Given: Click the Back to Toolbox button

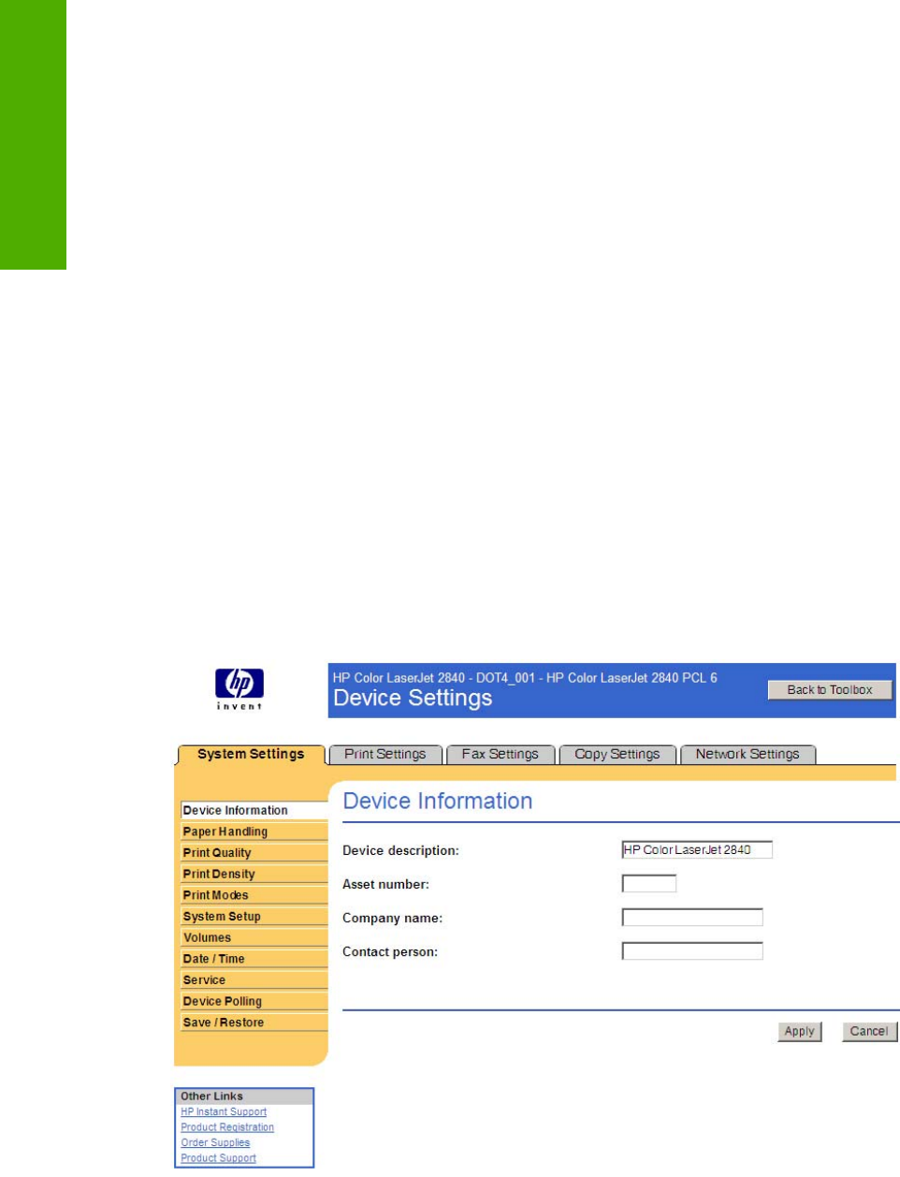Looking at the screenshot, I should tap(830, 690).
